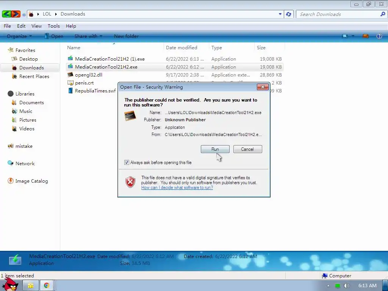Show hidden tray icons arrow

[x=328, y=286]
